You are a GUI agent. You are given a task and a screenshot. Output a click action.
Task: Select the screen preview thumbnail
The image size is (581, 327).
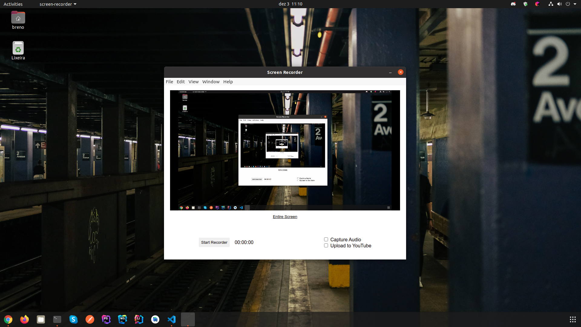pos(285,150)
